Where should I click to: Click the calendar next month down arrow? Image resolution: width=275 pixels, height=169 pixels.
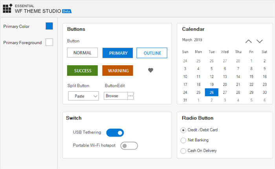260,41
